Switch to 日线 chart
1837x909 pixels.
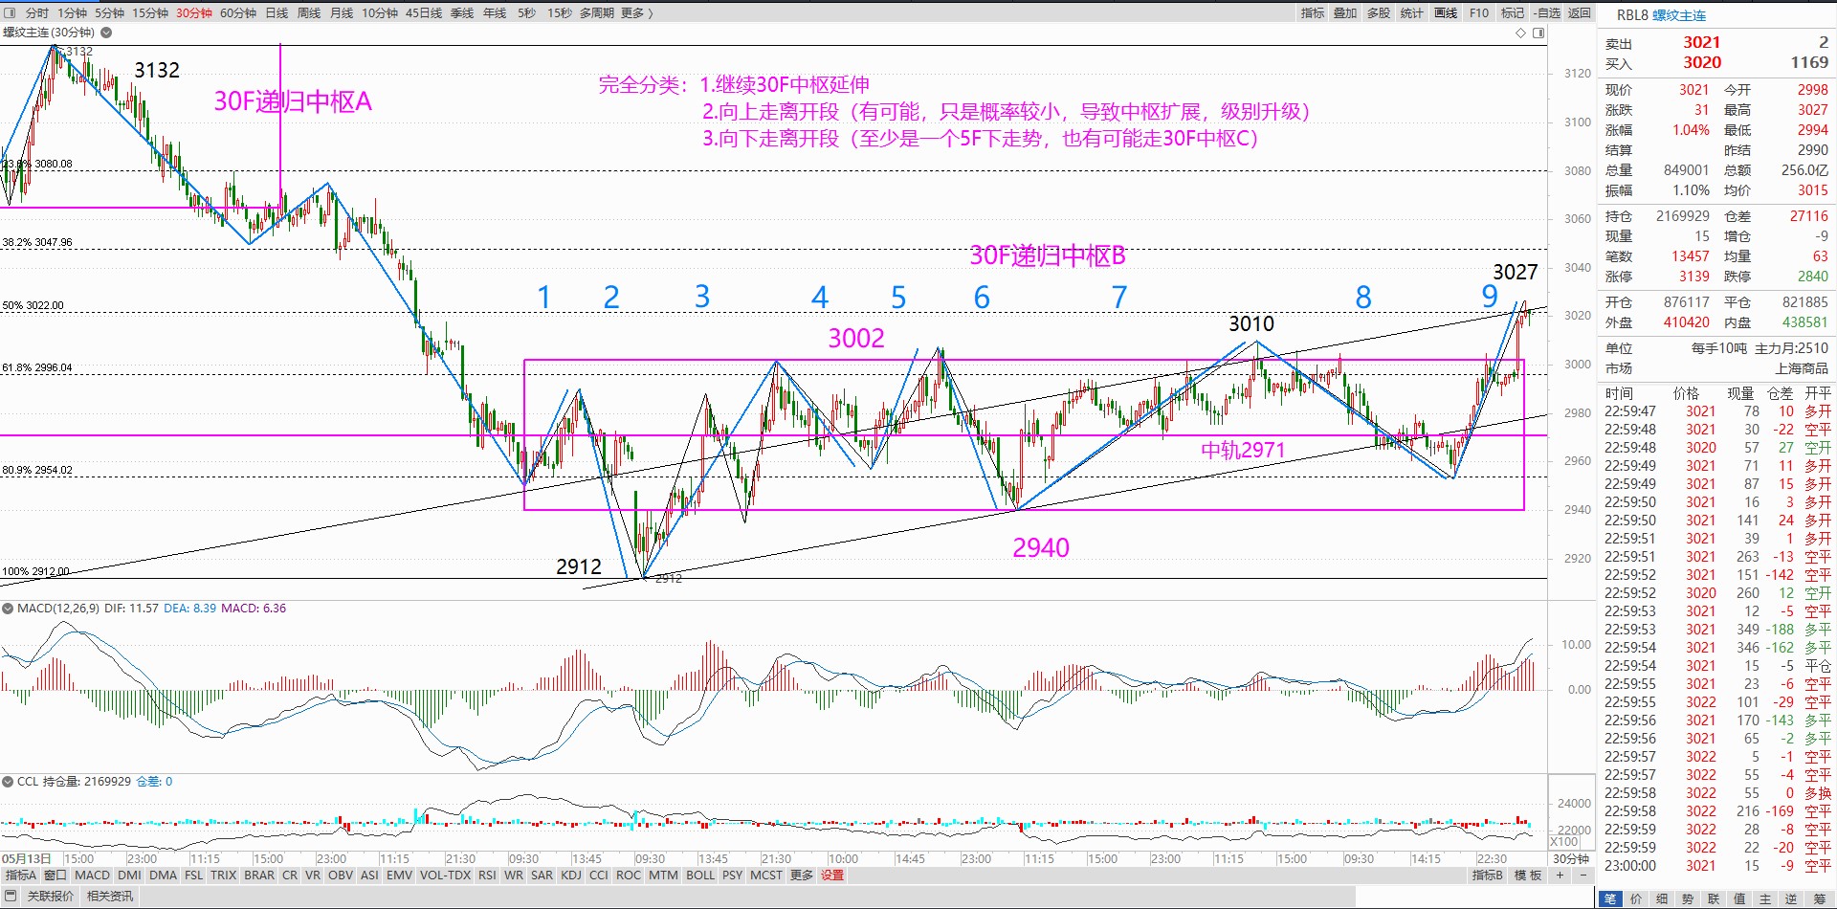point(277,13)
